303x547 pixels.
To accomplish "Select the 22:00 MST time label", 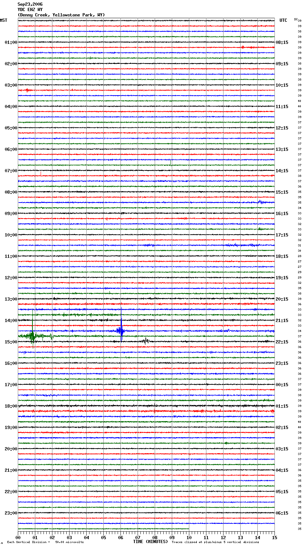I will click(x=11, y=492).
